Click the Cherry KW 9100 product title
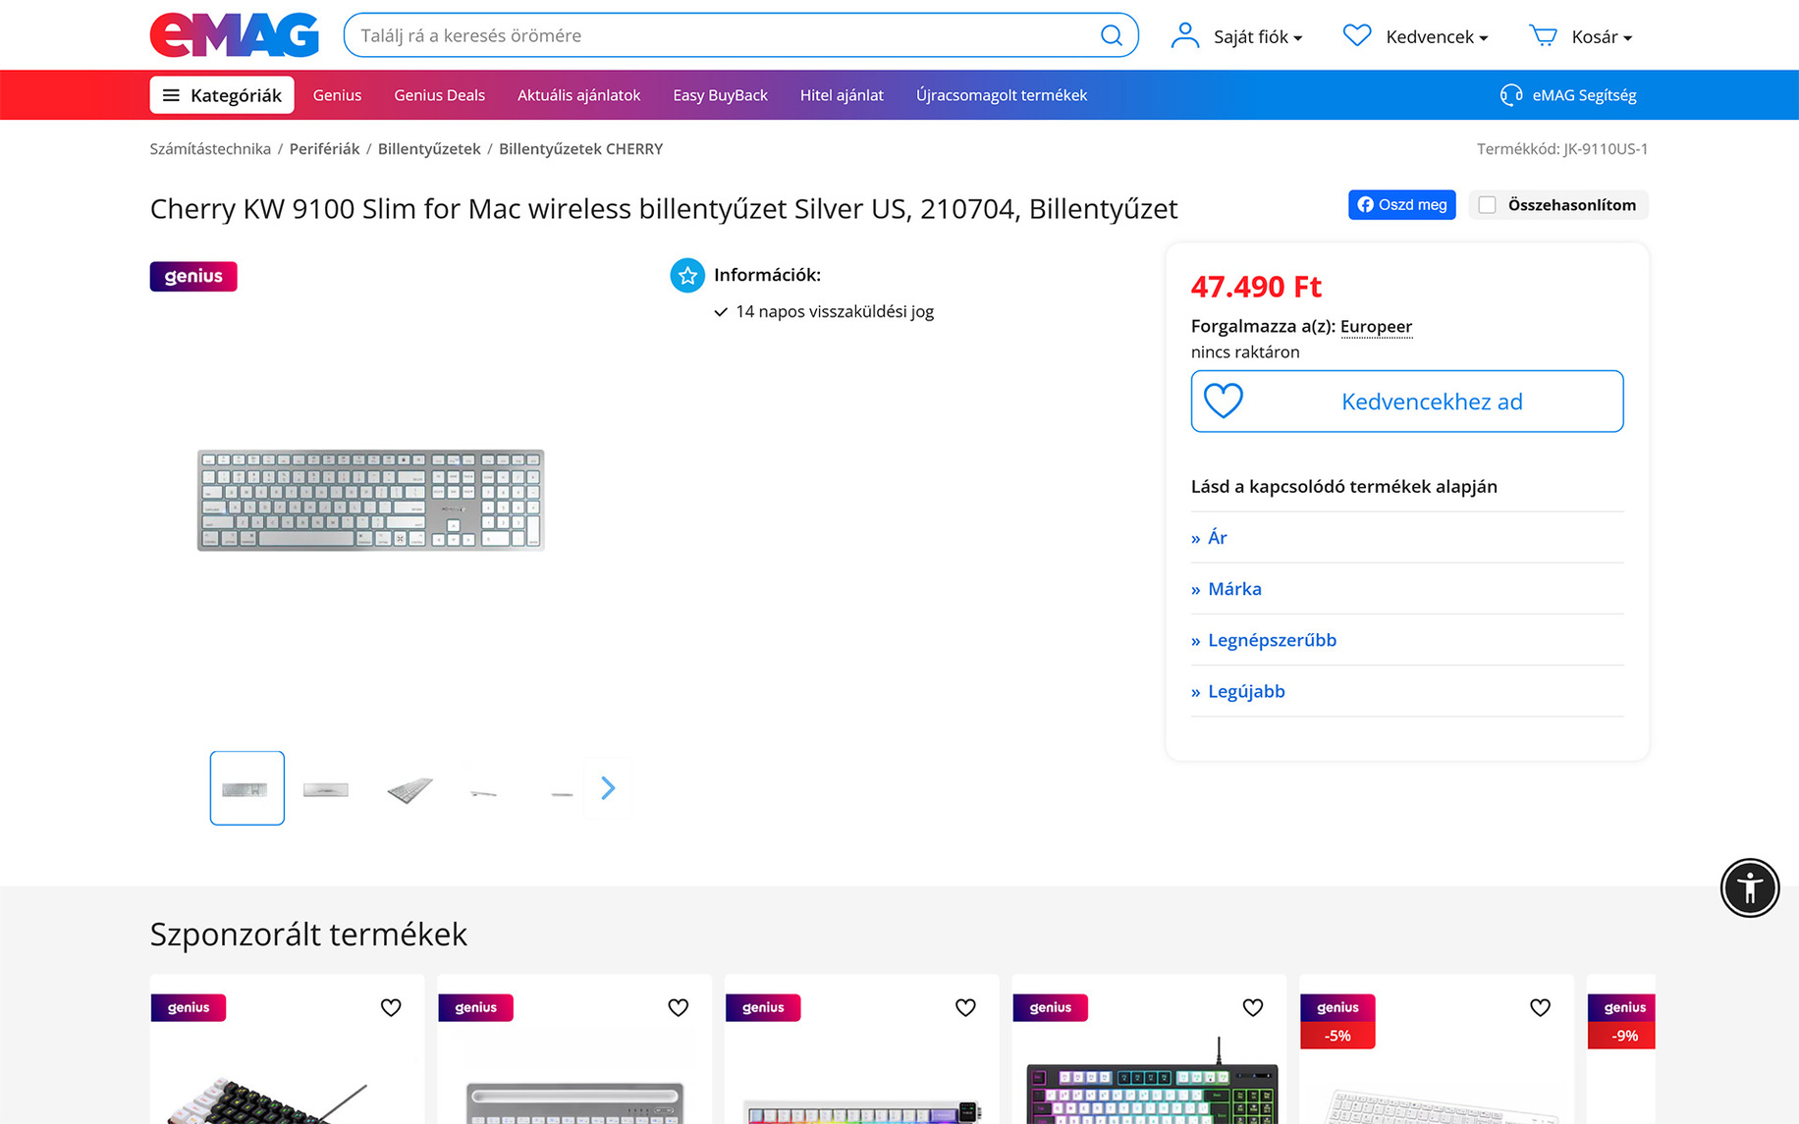The width and height of the screenshot is (1799, 1124). (x=664, y=208)
